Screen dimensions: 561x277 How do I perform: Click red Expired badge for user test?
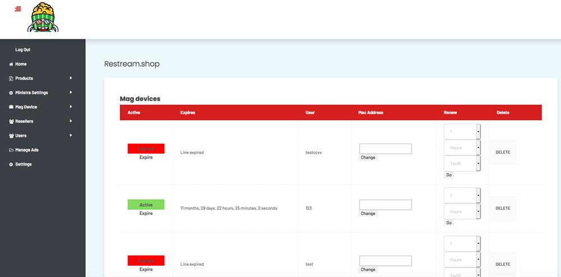pos(146,261)
